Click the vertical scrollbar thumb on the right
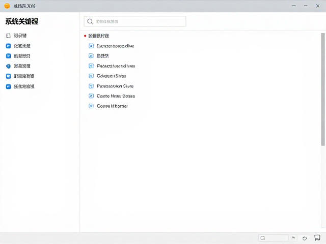Image resolution: width=326 pixels, height=244 pixels. click(323, 89)
